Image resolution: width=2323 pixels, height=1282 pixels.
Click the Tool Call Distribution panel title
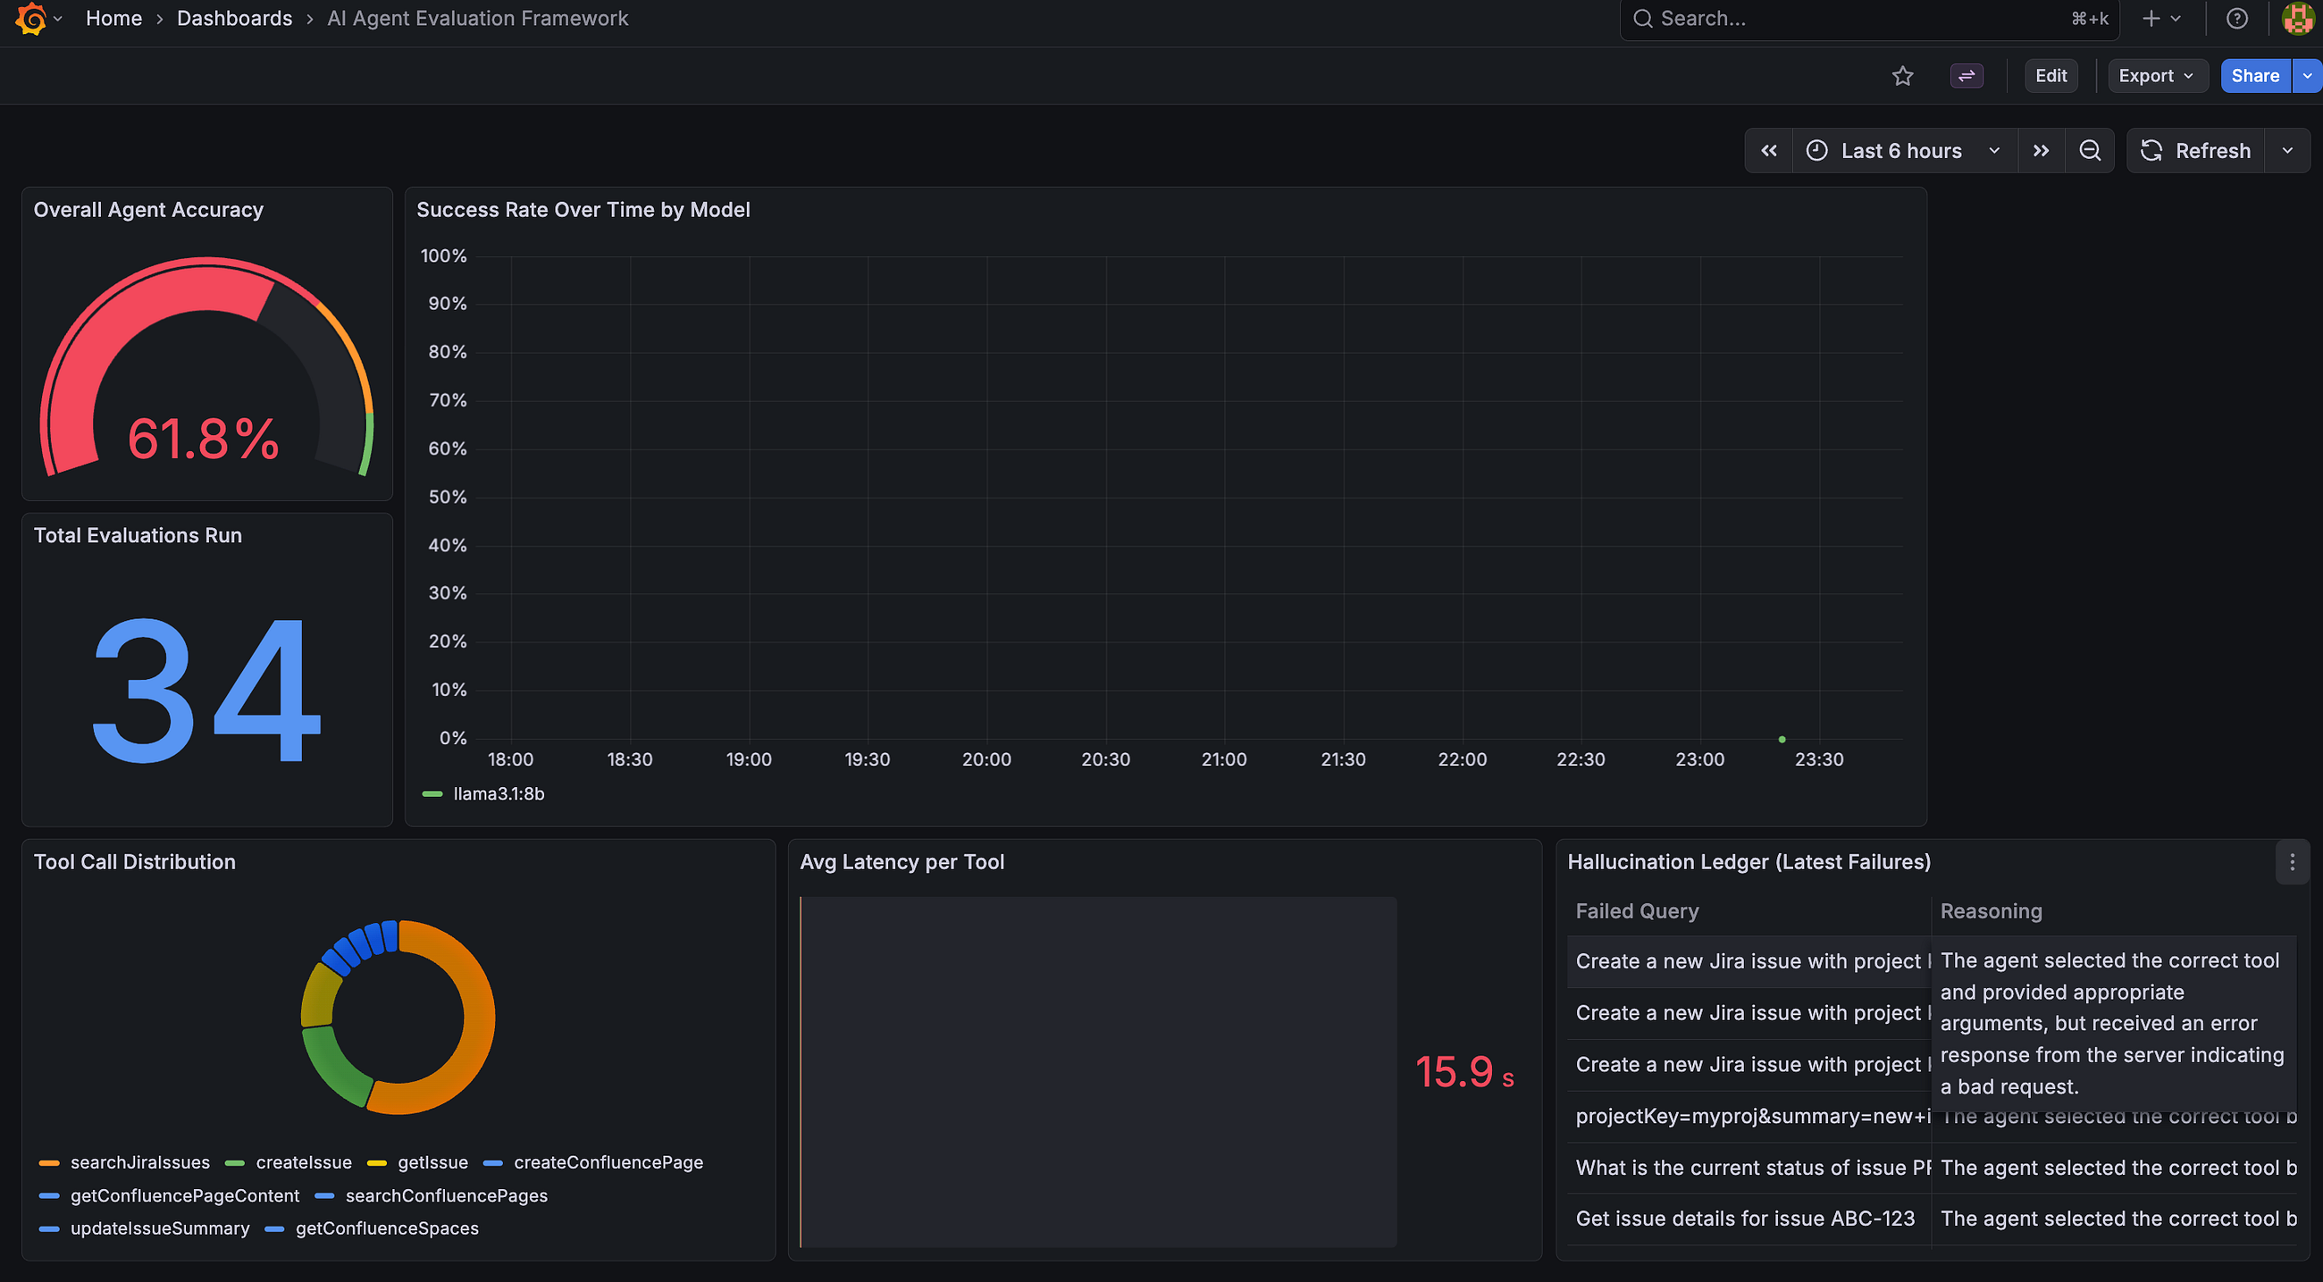[x=134, y=862]
